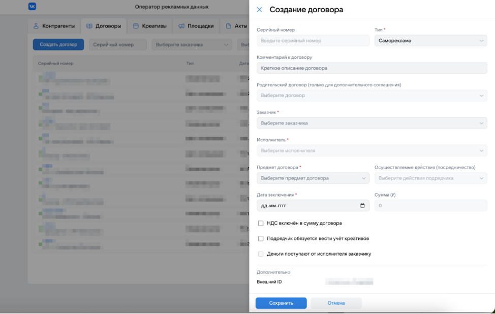The width and height of the screenshot is (495, 314).
Task: Check Подрядчик обязуется вести учёт креативов
Action: pos(261,238)
